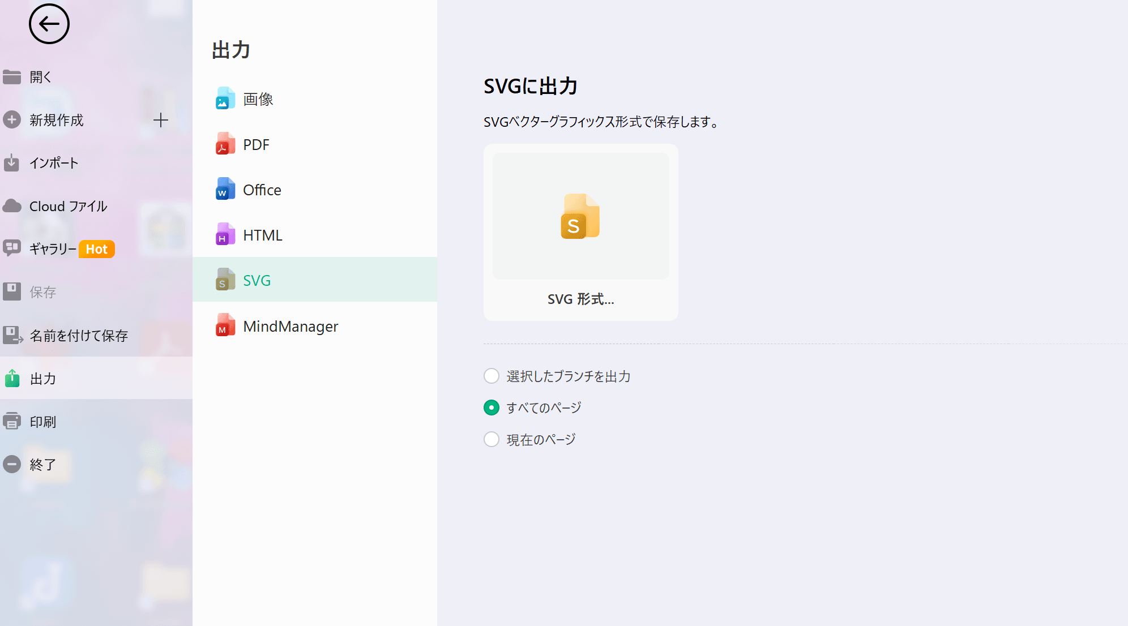Select 現在のページ radio option
Image resolution: width=1128 pixels, height=626 pixels.
tap(492, 439)
